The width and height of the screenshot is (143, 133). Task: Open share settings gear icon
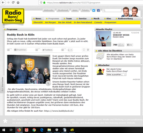88,50
